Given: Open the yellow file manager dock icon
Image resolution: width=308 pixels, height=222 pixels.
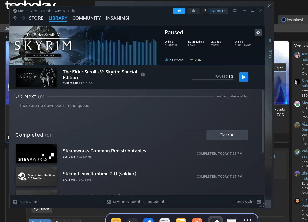Looking at the screenshot, I should pyautogui.click(x=181, y=220).
